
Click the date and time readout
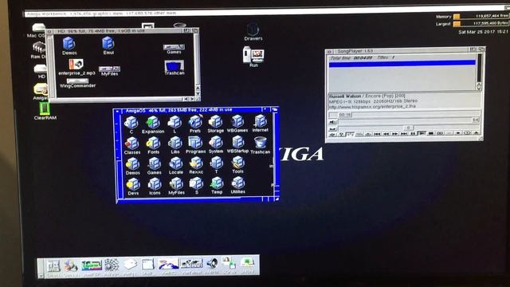pyautogui.click(x=483, y=32)
